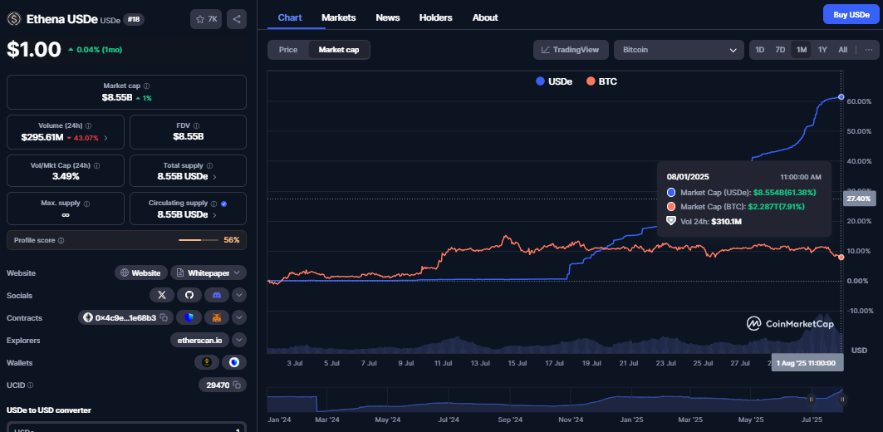Click the Profile score info icon
Screen dimensions: 883x432
pyautogui.click(x=61, y=240)
